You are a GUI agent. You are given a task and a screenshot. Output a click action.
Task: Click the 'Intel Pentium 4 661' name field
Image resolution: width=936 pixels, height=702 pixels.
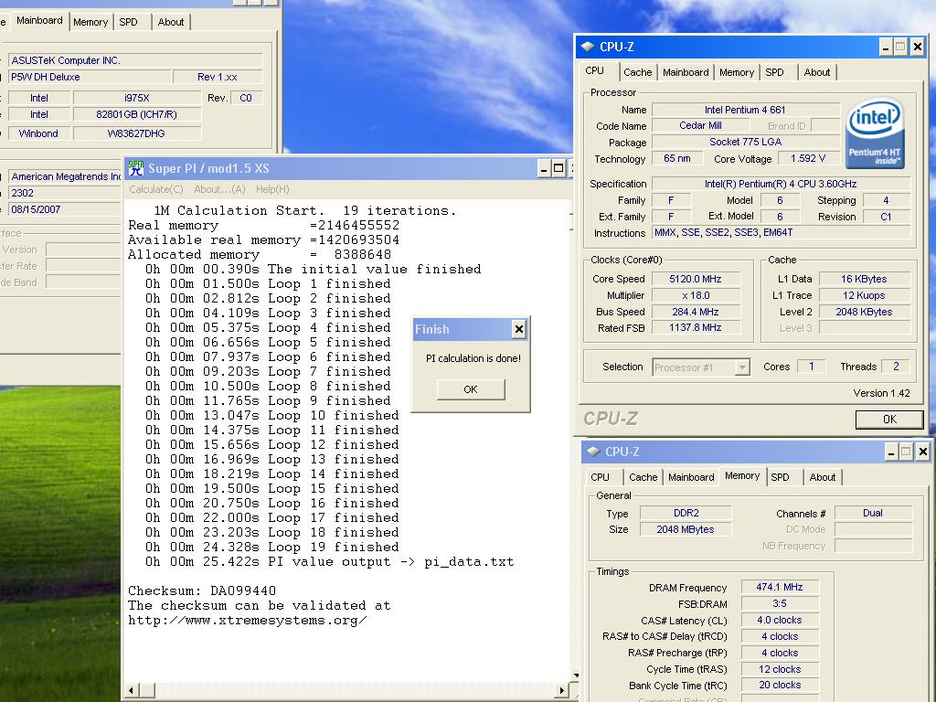[745, 110]
